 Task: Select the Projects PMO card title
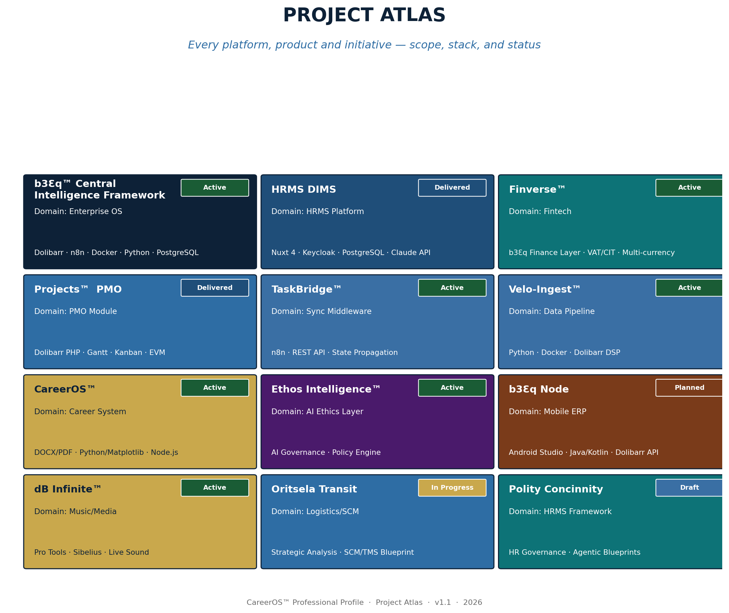tap(78, 290)
